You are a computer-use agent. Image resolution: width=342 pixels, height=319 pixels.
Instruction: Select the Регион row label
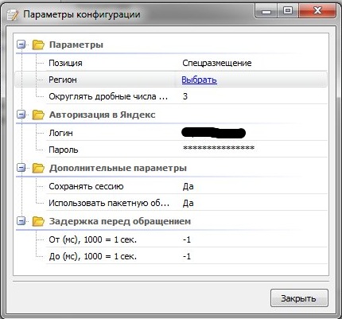tap(63, 80)
